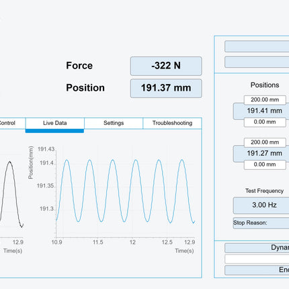Click the 200.00 mm limit above 191.41 mm
The height and width of the screenshot is (289, 289).
(265, 100)
